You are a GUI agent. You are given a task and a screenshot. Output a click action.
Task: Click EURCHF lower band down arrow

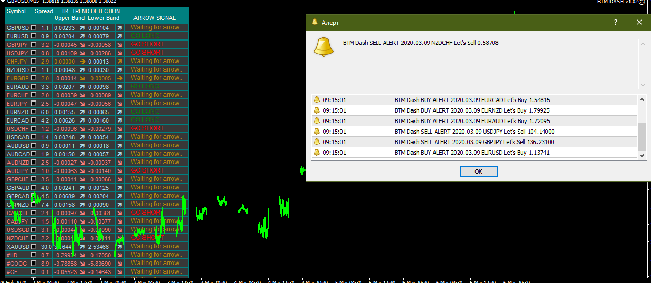click(119, 95)
